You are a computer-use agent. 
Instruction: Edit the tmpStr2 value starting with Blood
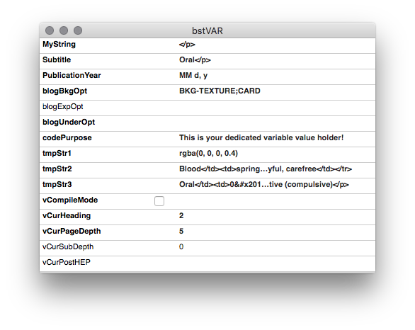[266, 169]
